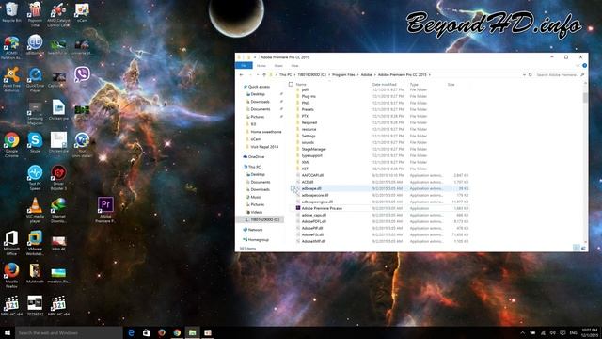Open Microsoft Edge from the taskbar
Screen dimensions: 602x339
131,332
